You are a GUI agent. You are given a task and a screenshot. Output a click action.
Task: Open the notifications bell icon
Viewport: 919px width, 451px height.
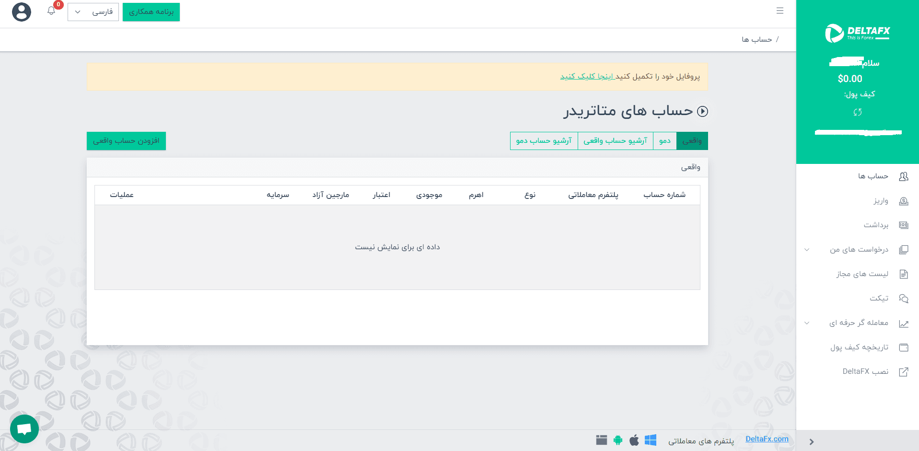click(x=51, y=11)
